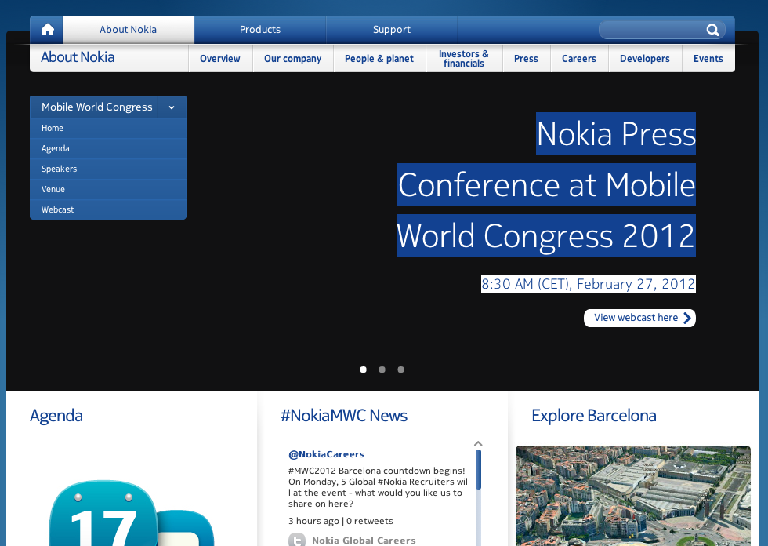This screenshot has width=768, height=546.
Task: Click the Agenda heading
Action: [56, 416]
